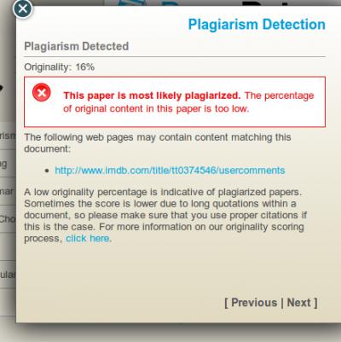The height and width of the screenshot is (342, 341).
Task: Close the Plagiarism Detection dialog
Action: click(x=22, y=9)
